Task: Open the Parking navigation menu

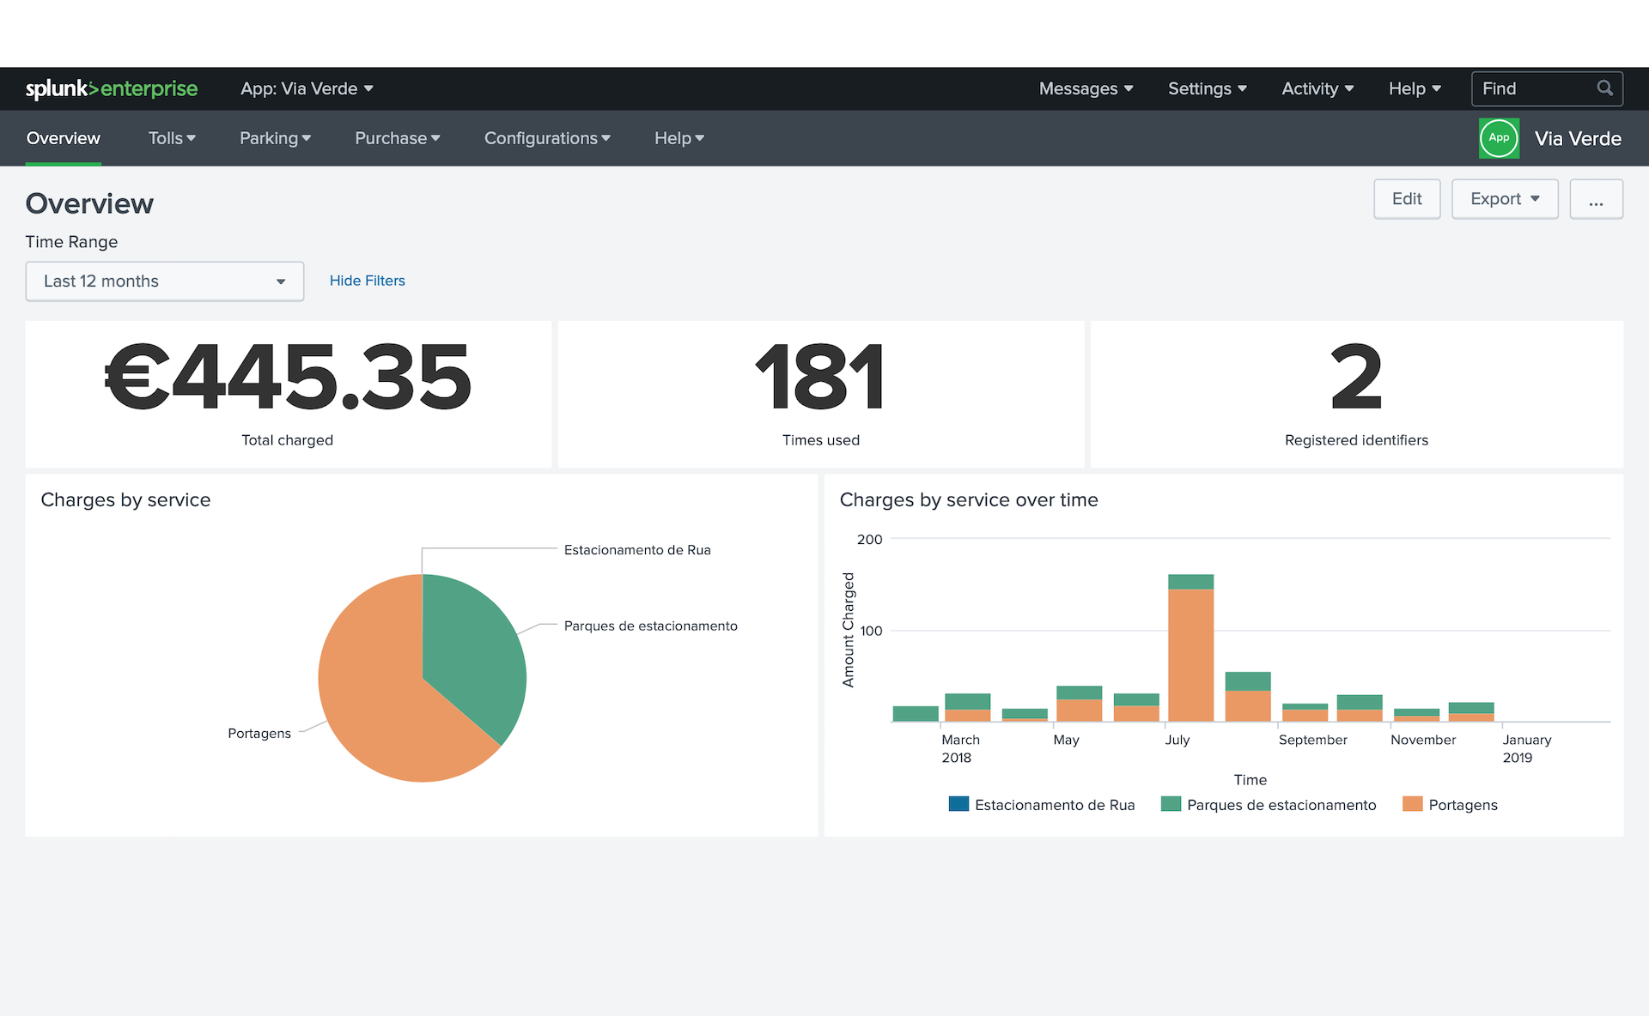Action: pyautogui.click(x=275, y=138)
